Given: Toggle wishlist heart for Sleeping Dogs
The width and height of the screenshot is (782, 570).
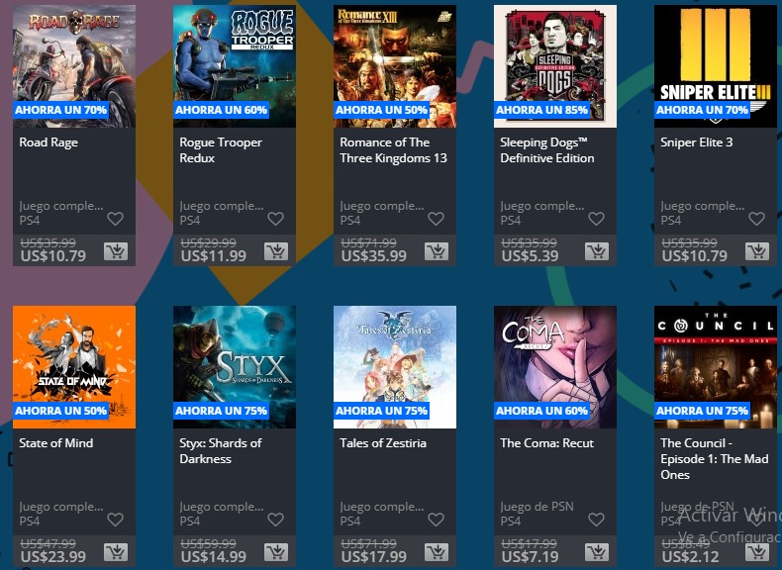Looking at the screenshot, I should (x=597, y=219).
